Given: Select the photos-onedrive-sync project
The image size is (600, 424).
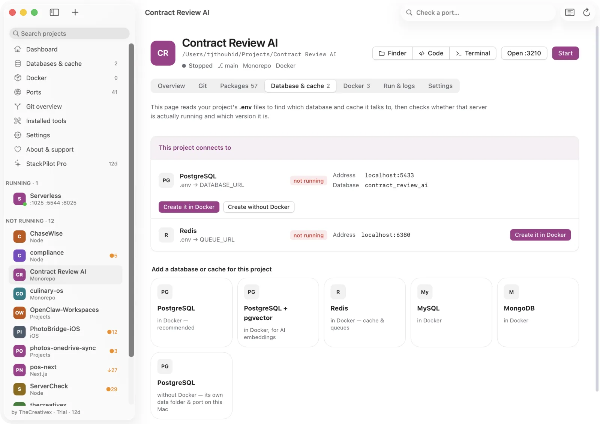Looking at the screenshot, I should point(66,351).
